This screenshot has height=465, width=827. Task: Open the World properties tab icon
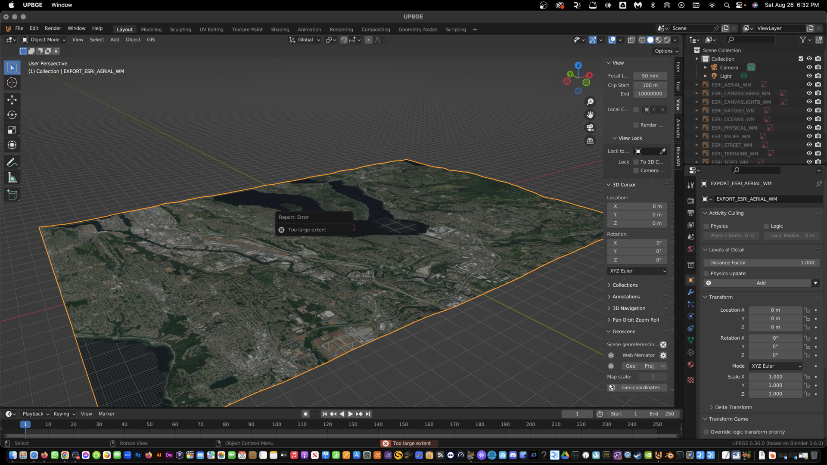click(x=691, y=249)
